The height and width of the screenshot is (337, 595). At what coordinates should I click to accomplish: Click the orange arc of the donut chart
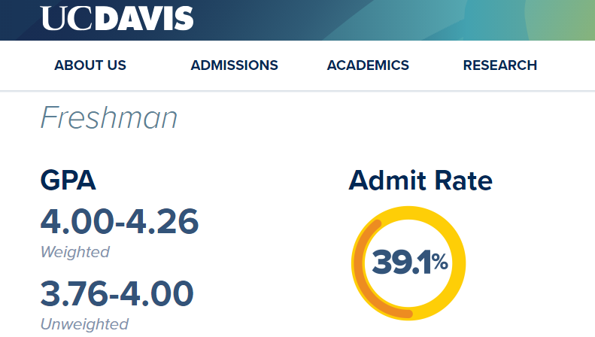click(360, 269)
